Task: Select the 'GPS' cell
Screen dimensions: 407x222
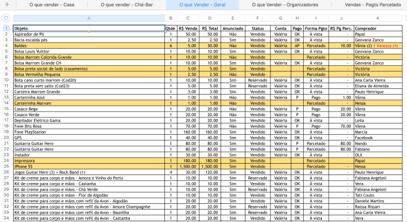Action: [89, 138]
